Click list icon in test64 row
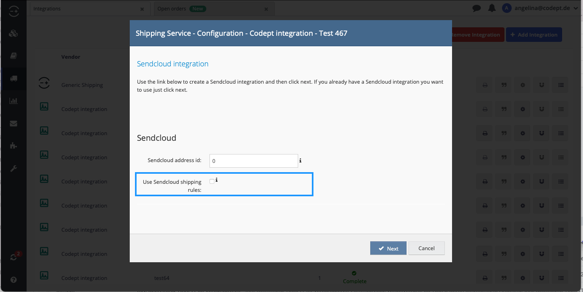The width and height of the screenshot is (583, 292). pos(560,278)
